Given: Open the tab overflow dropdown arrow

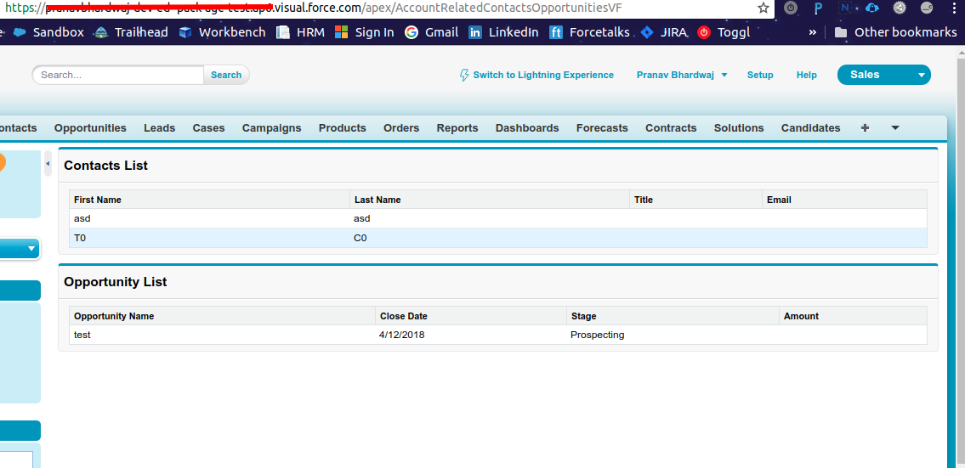Looking at the screenshot, I should 894,127.
